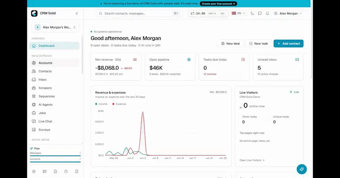Open the Open Live Visitors link
This screenshot has height=178, width=340.
click(252, 160)
